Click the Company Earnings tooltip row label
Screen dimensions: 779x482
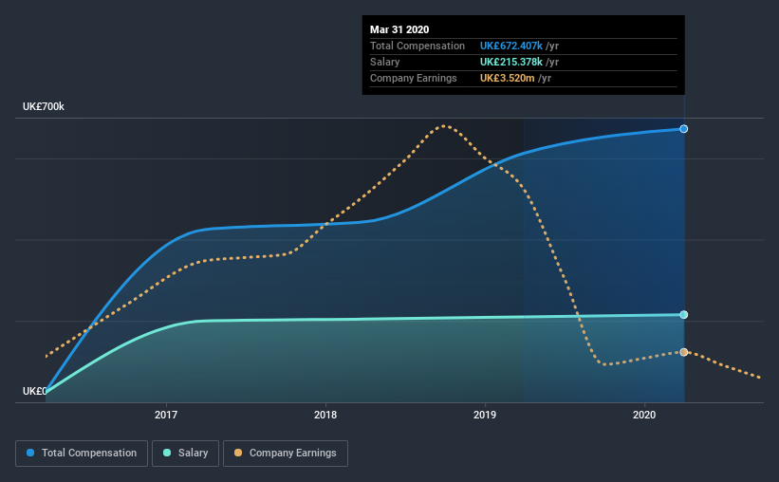point(414,78)
